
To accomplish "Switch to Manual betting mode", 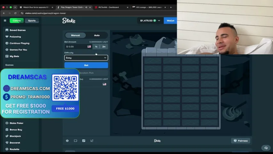I will pos(76,35).
